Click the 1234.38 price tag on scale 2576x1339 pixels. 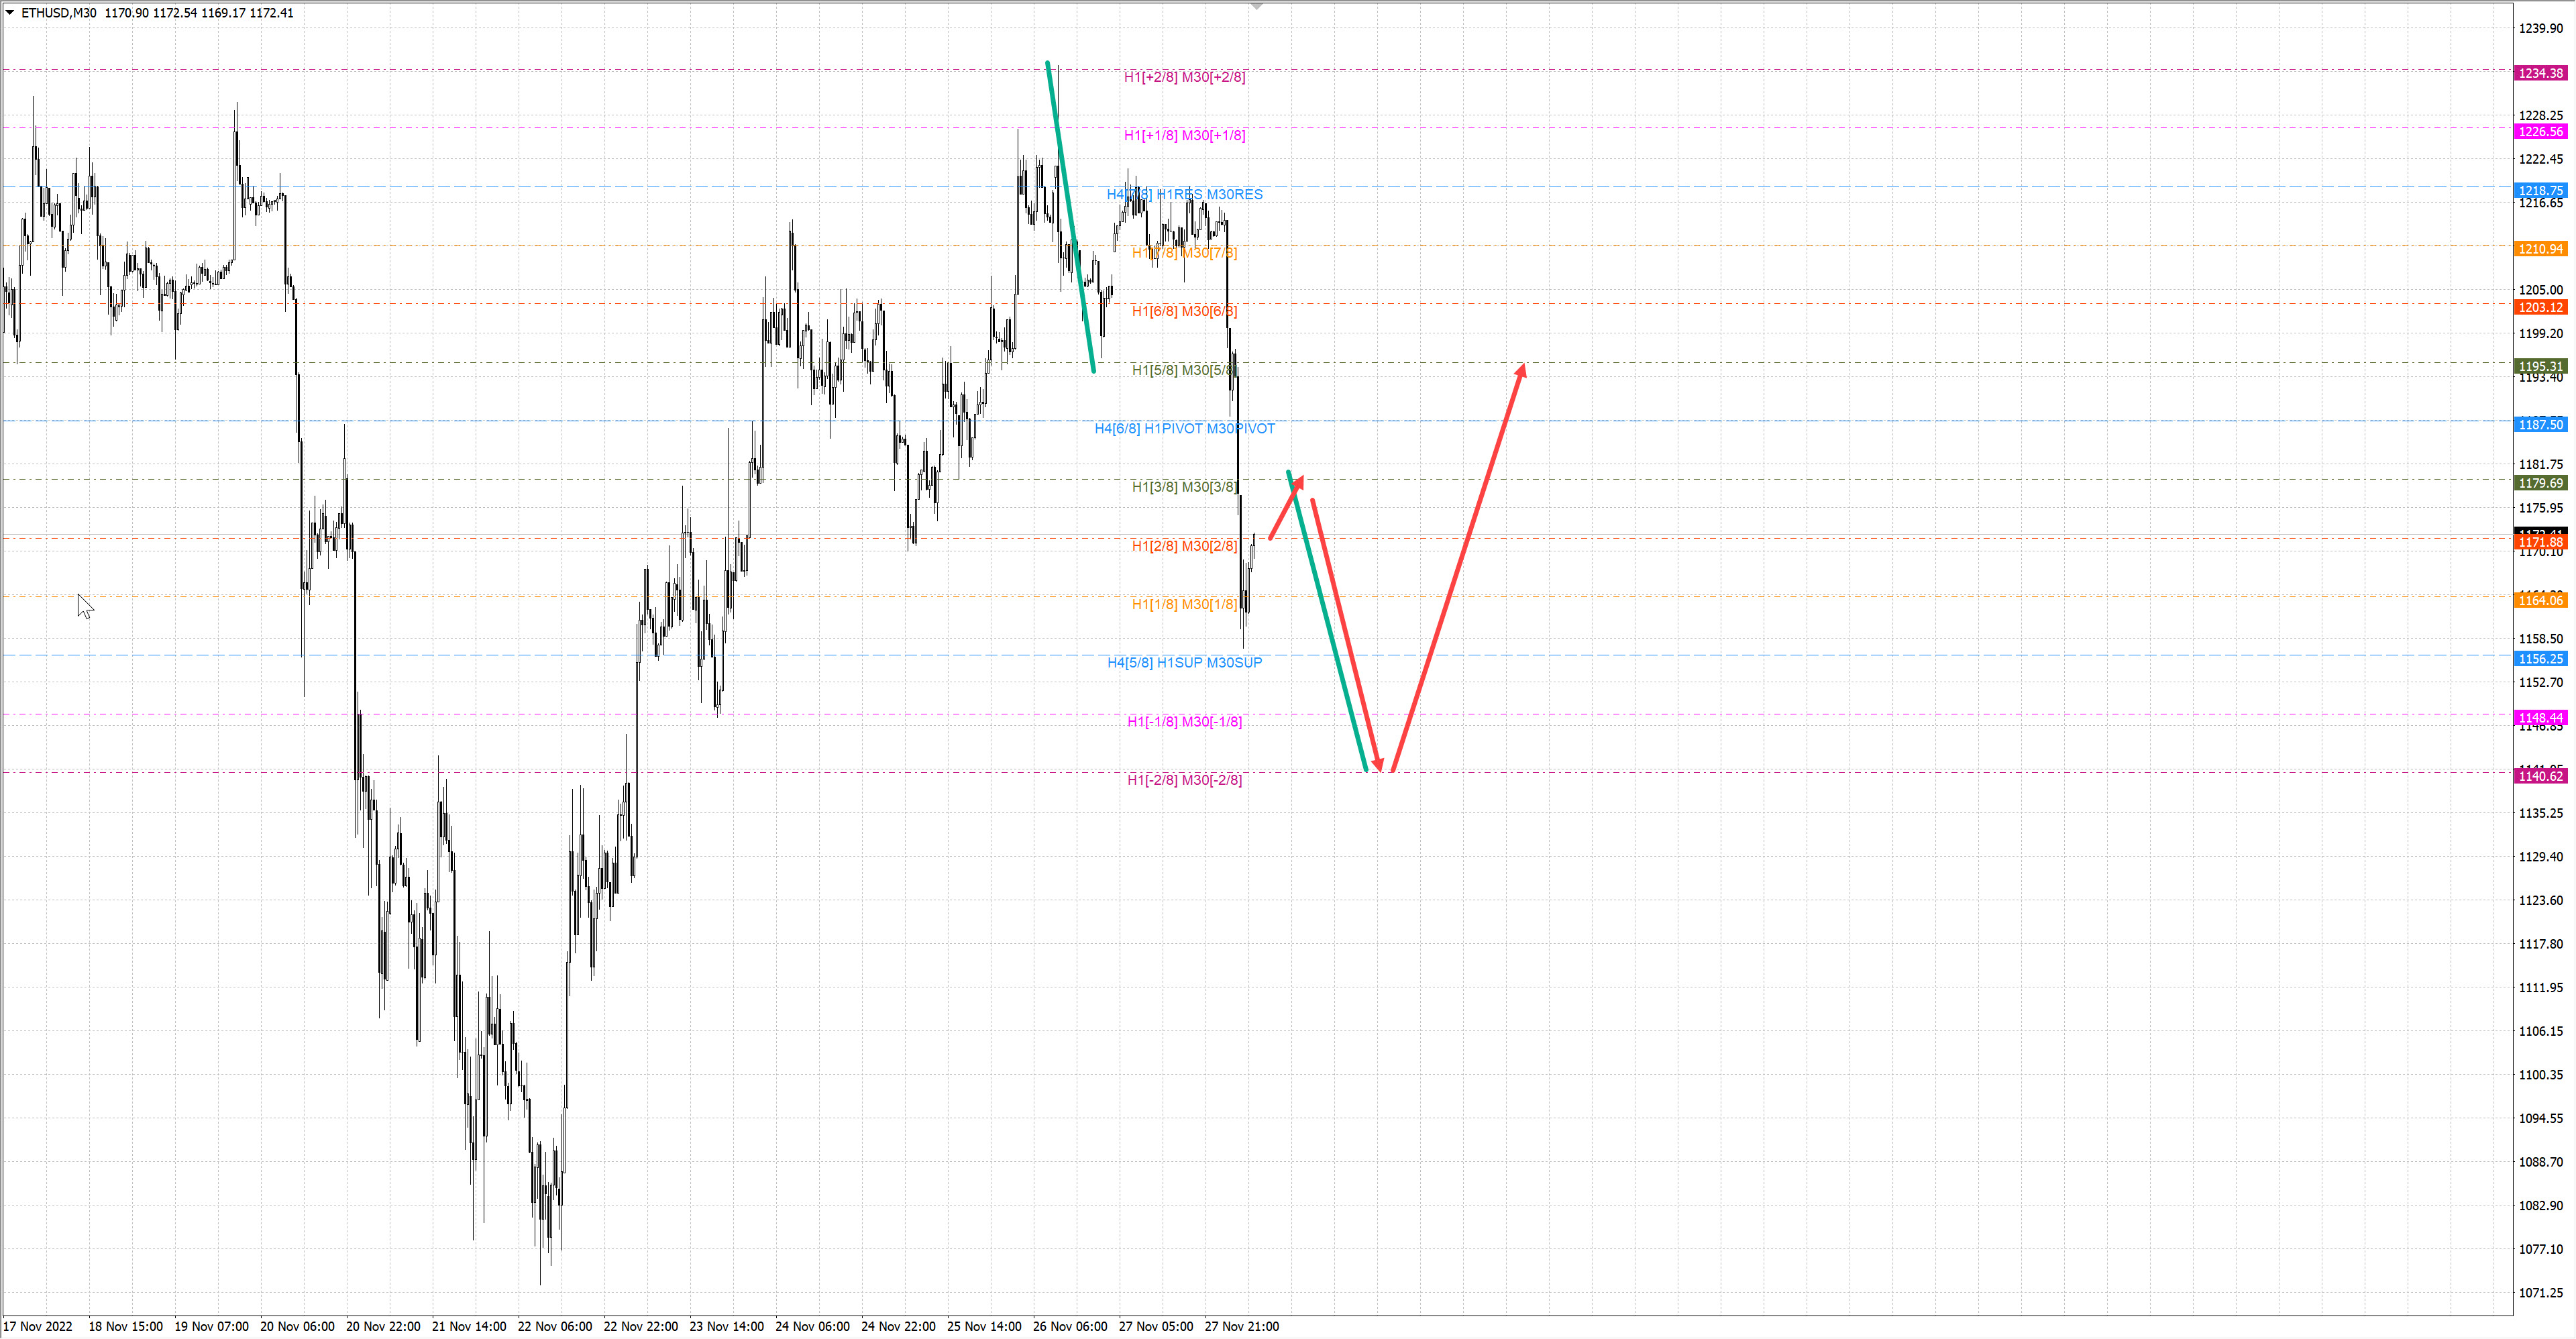[2540, 73]
